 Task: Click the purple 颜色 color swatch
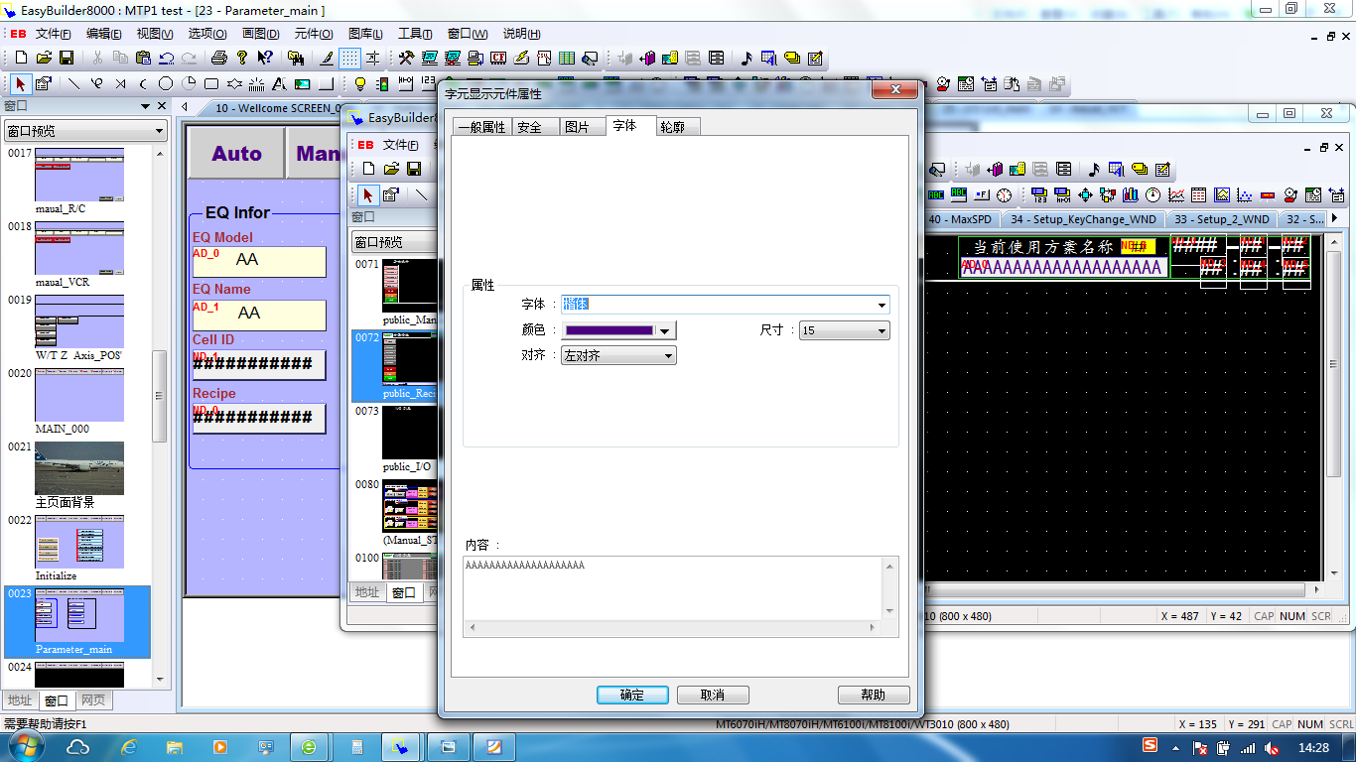point(609,331)
